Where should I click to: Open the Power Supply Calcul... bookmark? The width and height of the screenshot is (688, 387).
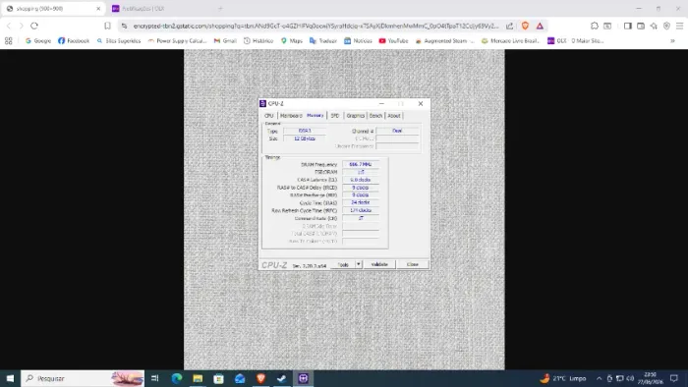[x=177, y=40]
